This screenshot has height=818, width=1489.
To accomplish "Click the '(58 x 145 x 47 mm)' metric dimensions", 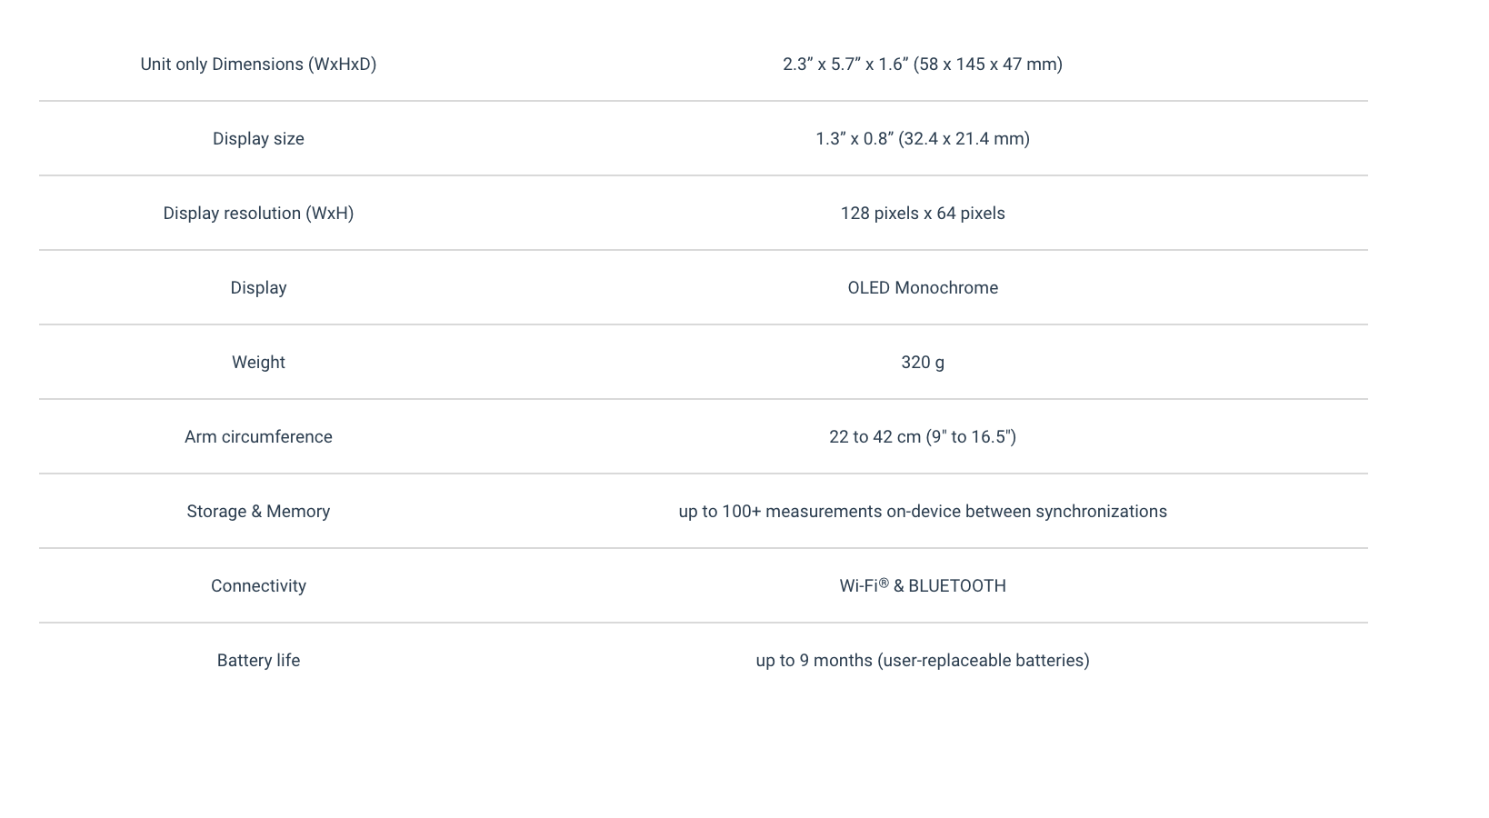I will 988,65.
